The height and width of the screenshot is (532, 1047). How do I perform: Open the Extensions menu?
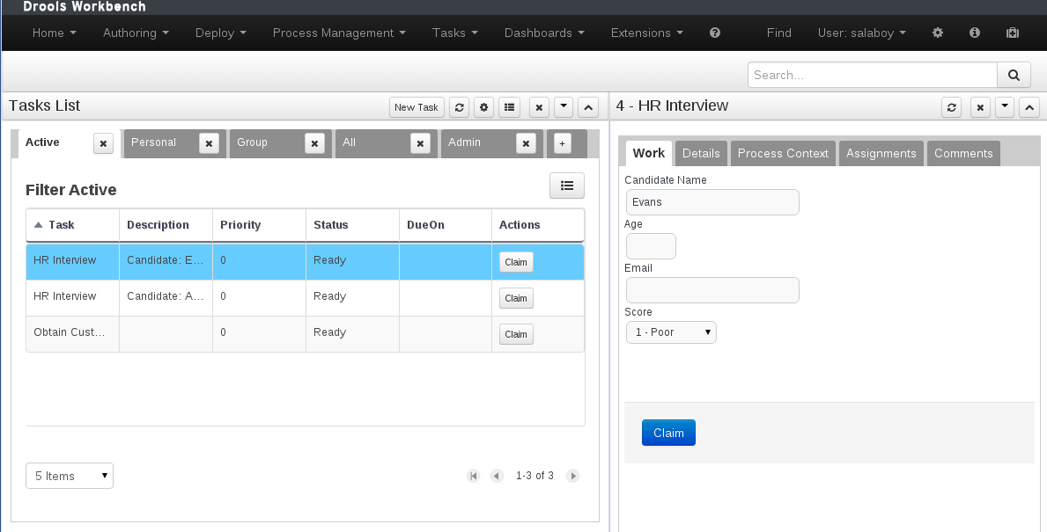(646, 33)
